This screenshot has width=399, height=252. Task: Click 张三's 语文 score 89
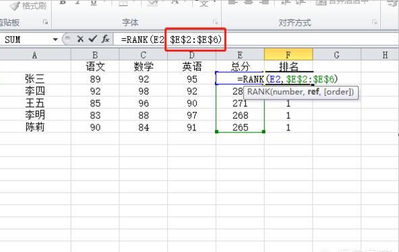95,79
